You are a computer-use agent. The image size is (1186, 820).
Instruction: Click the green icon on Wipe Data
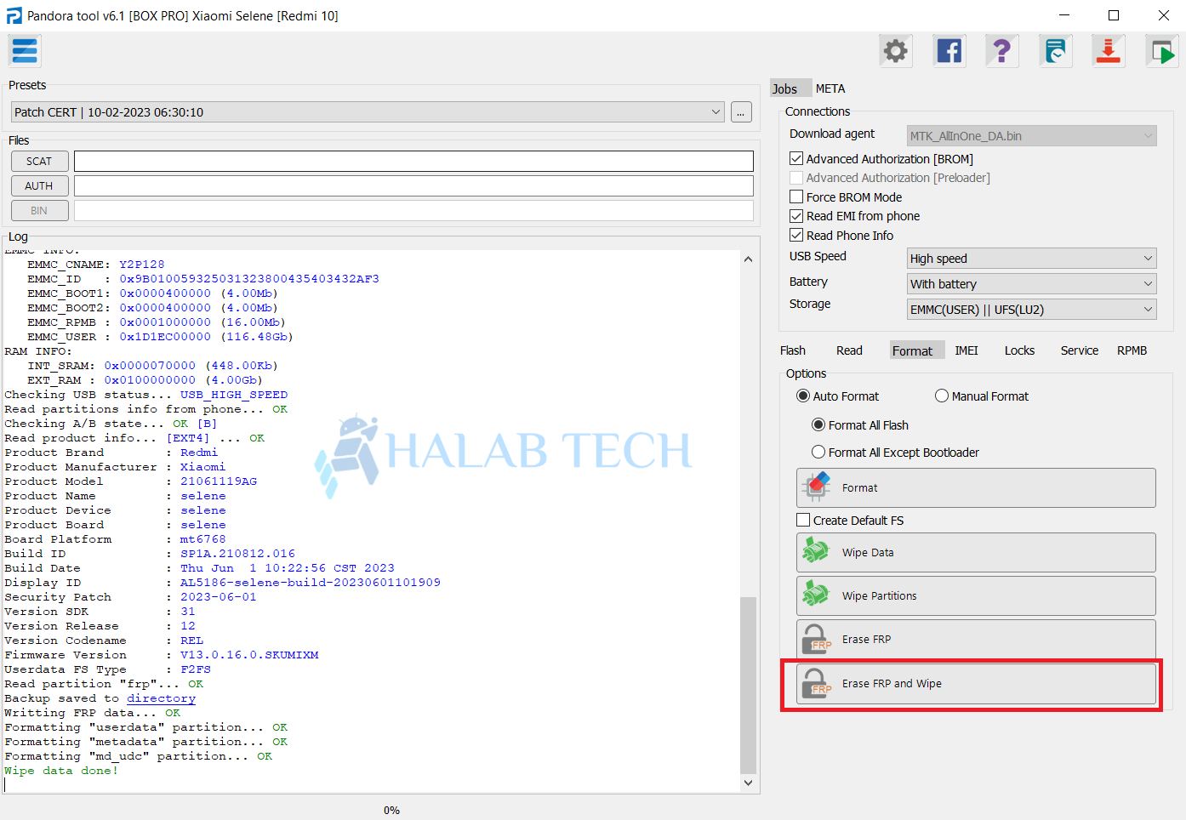(x=816, y=552)
